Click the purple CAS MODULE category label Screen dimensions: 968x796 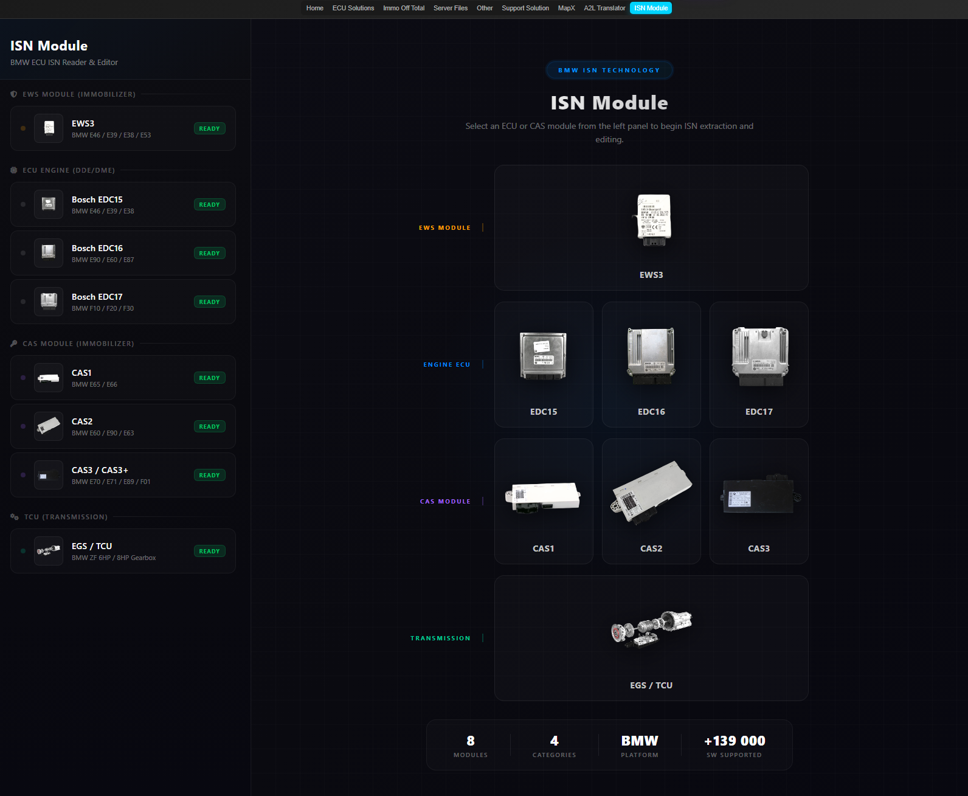445,501
